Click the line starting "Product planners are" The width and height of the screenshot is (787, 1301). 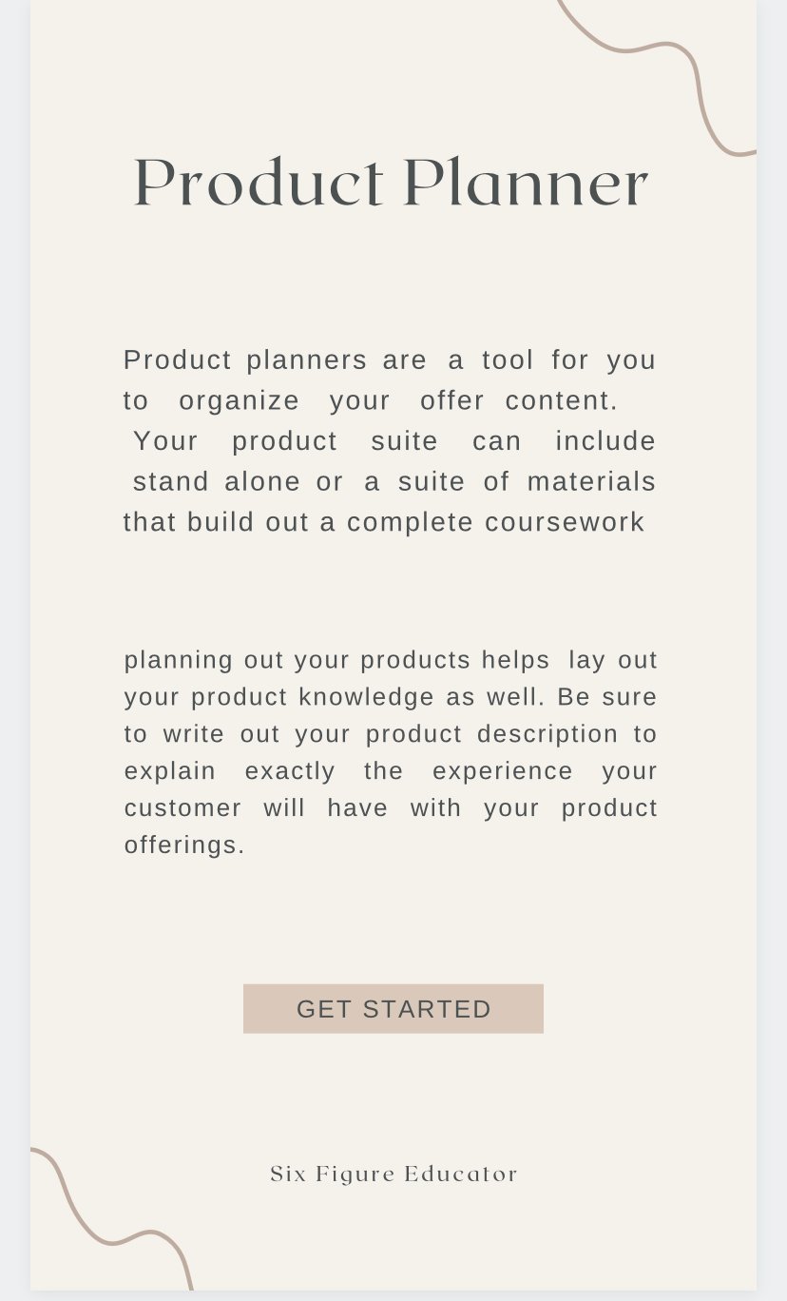(389, 360)
